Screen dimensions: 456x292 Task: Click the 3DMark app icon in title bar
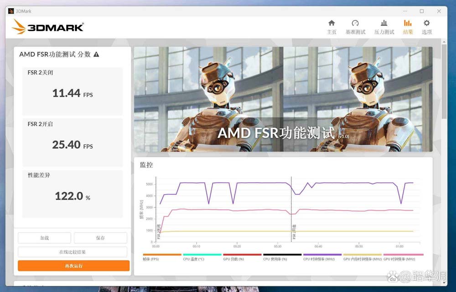coord(11,11)
